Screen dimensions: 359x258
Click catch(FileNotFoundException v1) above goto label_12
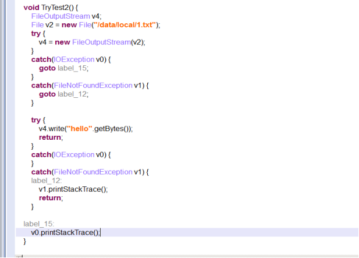90,86
